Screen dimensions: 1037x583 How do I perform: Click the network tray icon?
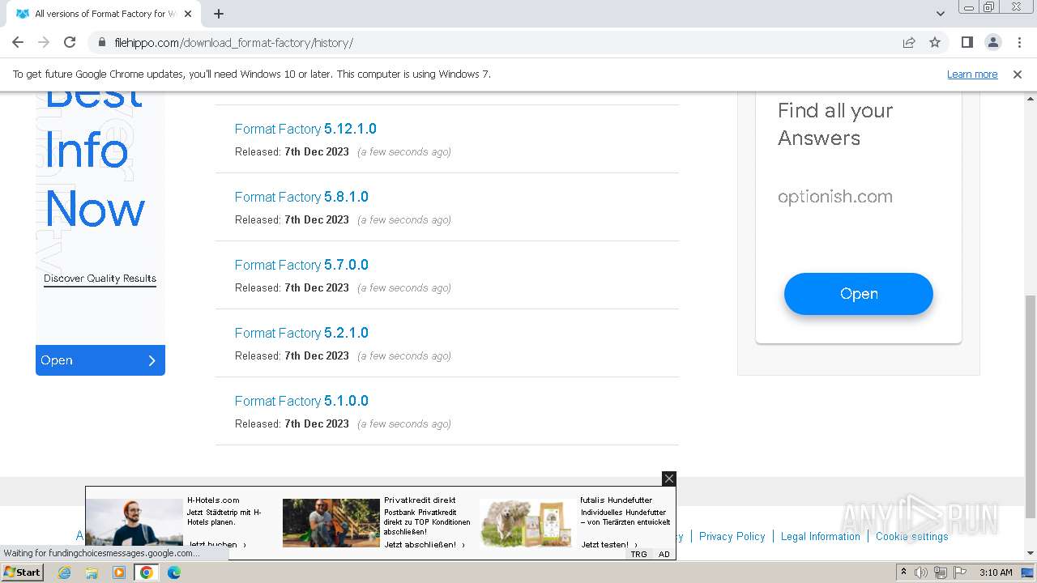(x=940, y=572)
